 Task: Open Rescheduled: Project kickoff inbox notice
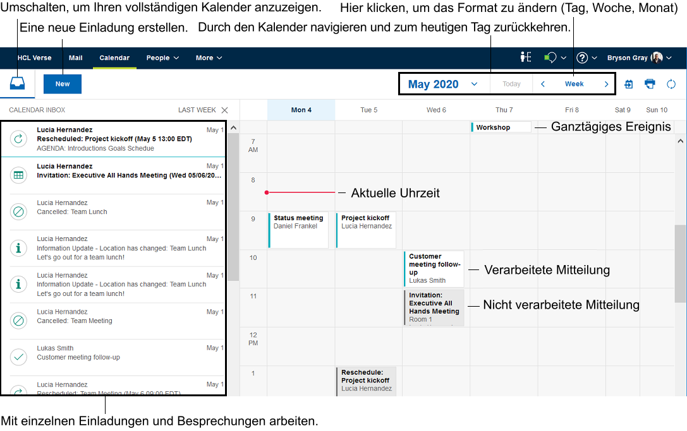click(114, 139)
